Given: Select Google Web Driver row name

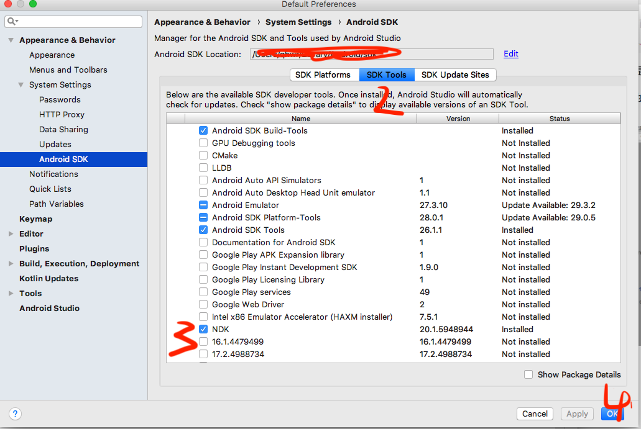Looking at the screenshot, I should click(x=247, y=304).
